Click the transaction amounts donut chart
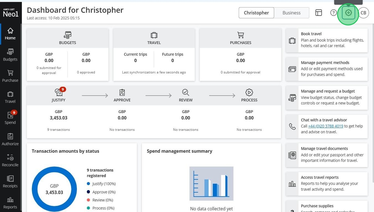The width and height of the screenshot is (374, 212). [x=54, y=189]
